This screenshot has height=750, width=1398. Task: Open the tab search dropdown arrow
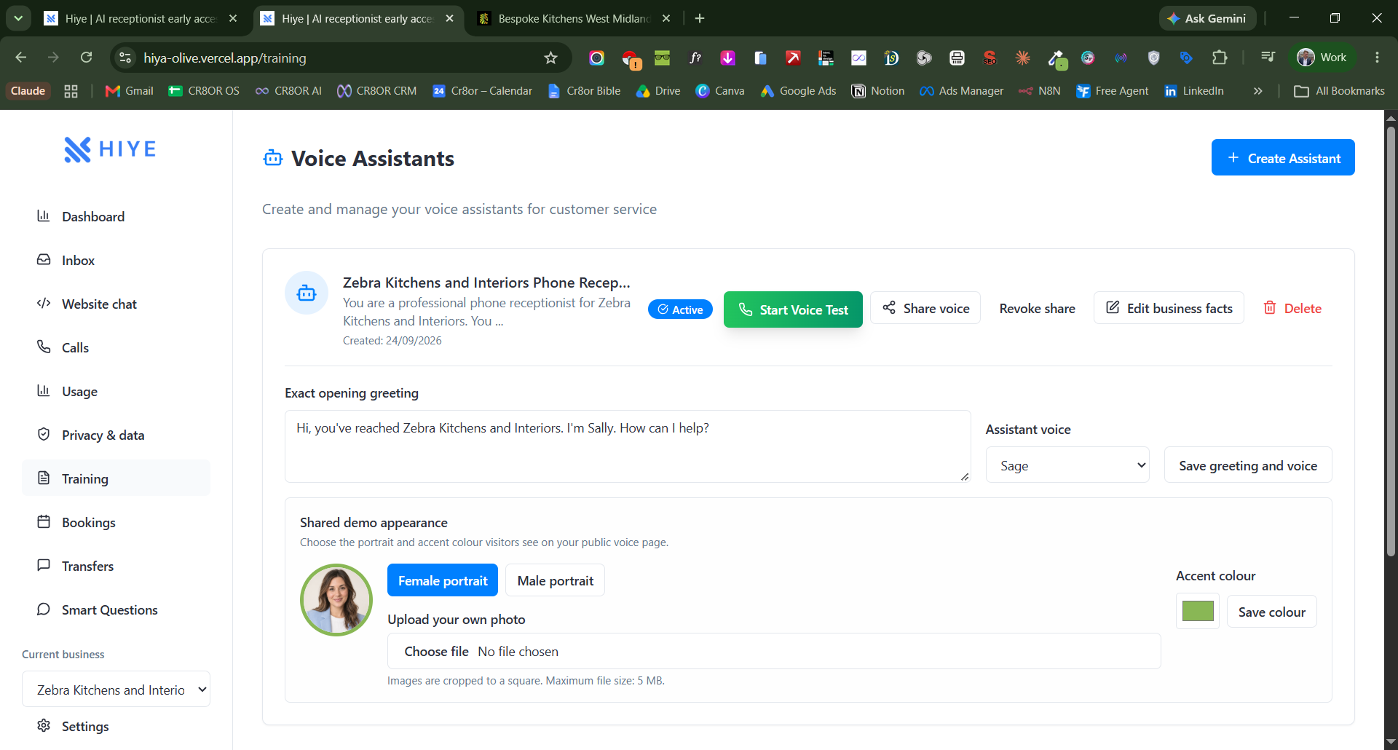(18, 18)
